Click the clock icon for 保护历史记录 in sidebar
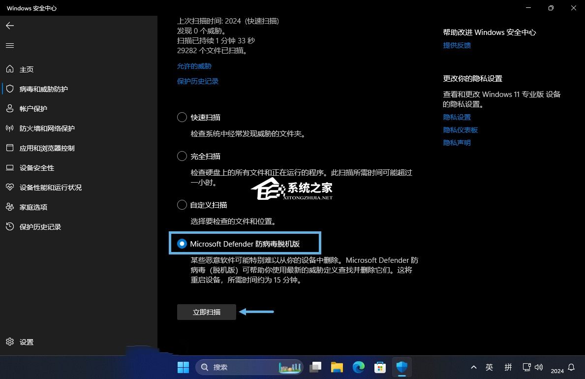Image resolution: width=585 pixels, height=379 pixels. (x=10, y=226)
